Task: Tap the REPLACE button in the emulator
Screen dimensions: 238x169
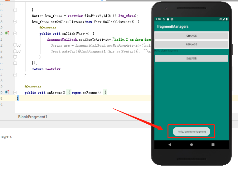Action: (192, 44)
